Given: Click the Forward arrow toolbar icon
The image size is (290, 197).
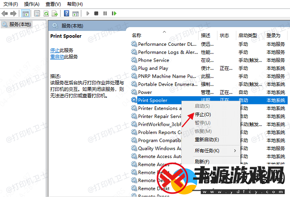Looking at the screenshot, I should tap(14, 13).
